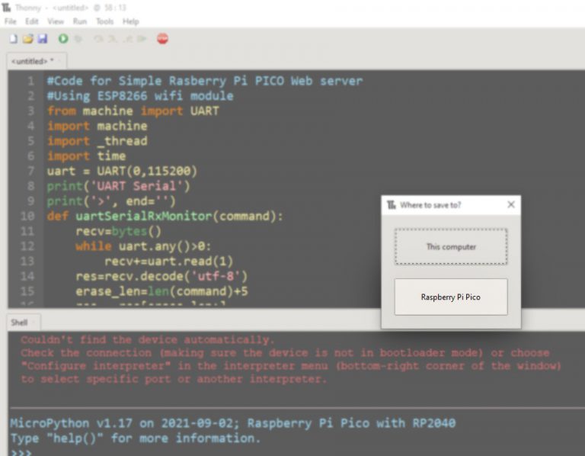Click the Open file folder icon
Viewport: 585px width, 456px height.
tap(27, 39)
